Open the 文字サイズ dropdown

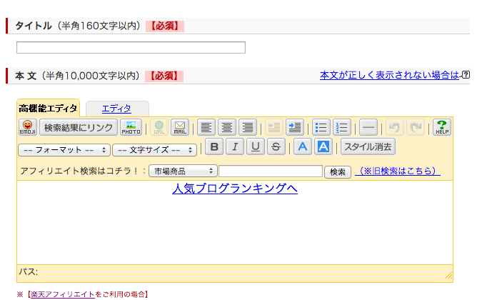tap(154, 150)
